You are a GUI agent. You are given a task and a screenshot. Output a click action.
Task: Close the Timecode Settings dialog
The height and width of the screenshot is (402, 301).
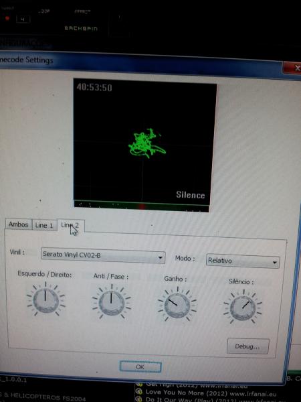[294, 68]
